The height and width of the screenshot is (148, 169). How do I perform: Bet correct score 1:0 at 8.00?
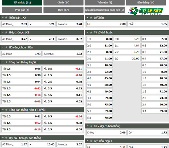click(x=100, y=39)
